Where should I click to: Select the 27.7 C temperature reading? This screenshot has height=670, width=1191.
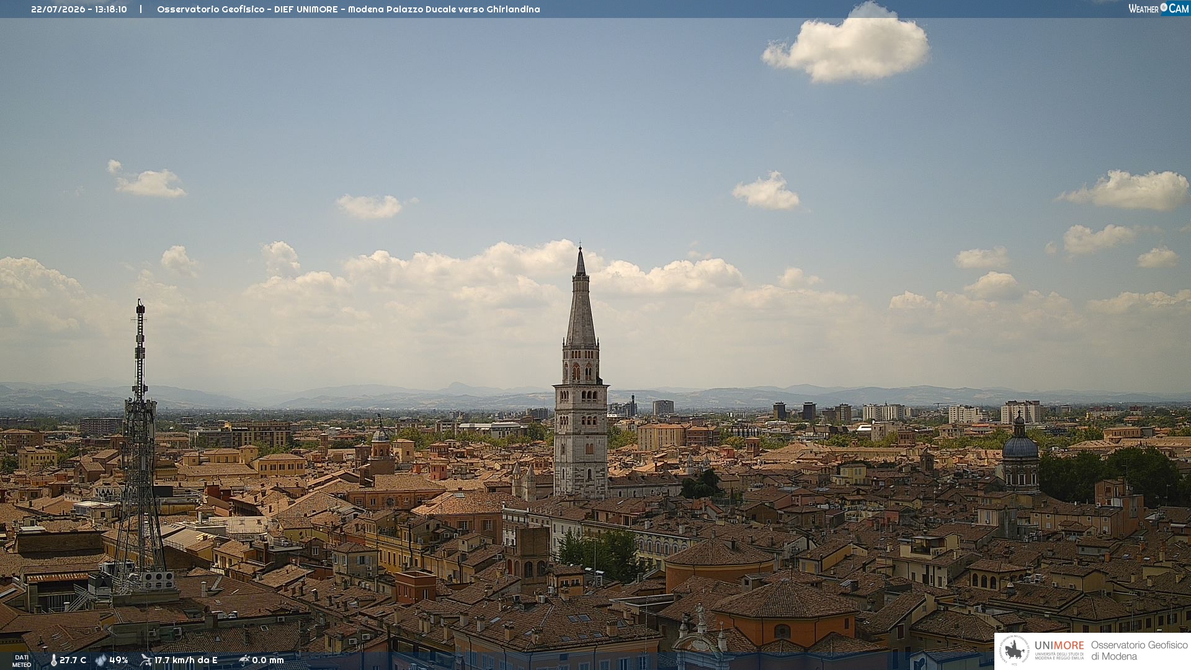[x=73, y=660]
